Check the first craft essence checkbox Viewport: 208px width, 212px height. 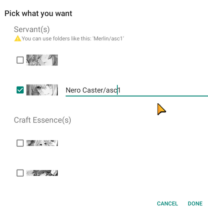pyautogui.click(x=20, y=143)
